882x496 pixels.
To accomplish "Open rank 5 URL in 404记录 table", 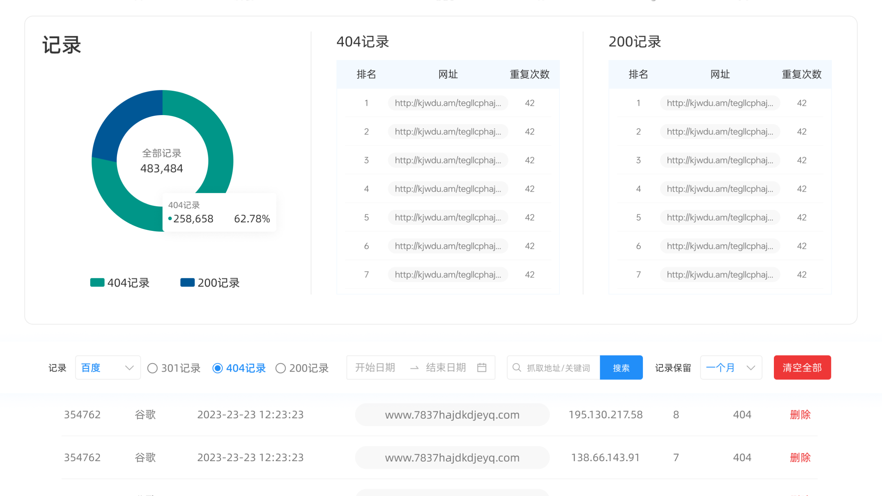I will (448, 217).
